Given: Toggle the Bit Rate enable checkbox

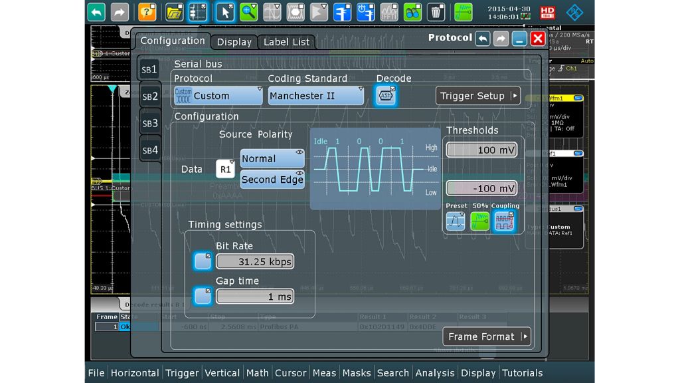Looking at the screenshot, I should coord(203,261).
